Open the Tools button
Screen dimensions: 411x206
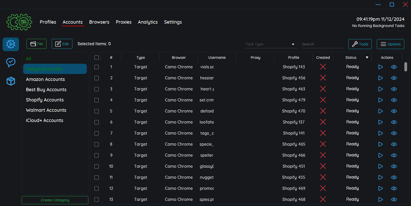click(360, 44)
